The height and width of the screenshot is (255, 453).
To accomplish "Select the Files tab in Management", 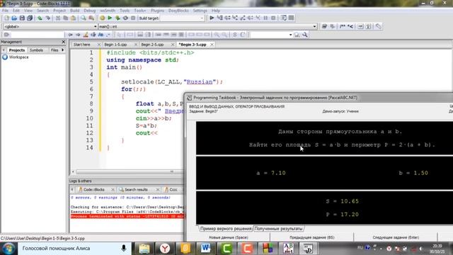I will [55, 50].
